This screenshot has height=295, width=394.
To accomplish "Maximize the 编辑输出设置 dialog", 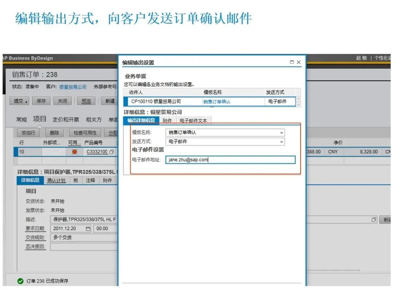I will (x=292, y=62).
